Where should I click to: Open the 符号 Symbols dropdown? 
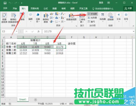(x=126, y=17)
